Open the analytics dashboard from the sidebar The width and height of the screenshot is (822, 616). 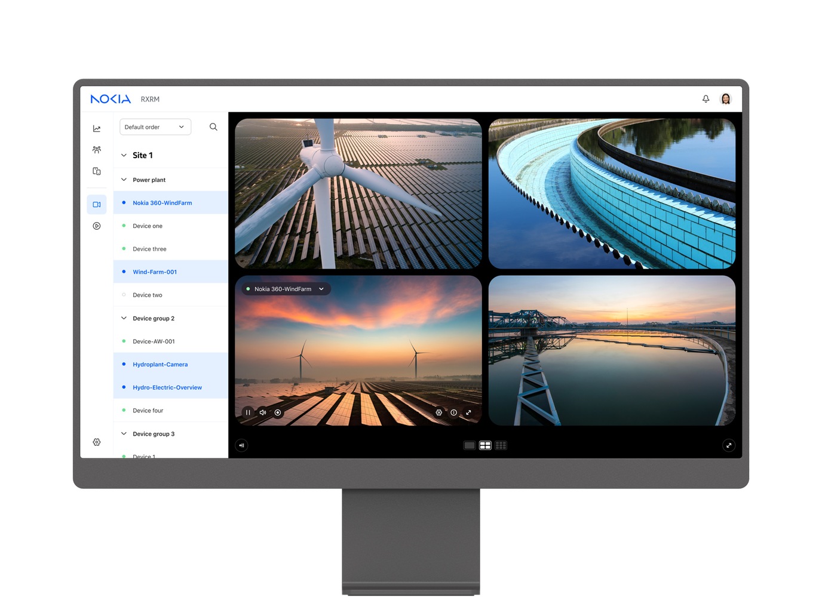pos(97,128)
